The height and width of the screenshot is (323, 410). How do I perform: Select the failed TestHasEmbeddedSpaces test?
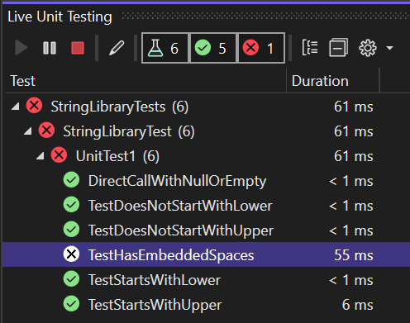pos(206,254)
